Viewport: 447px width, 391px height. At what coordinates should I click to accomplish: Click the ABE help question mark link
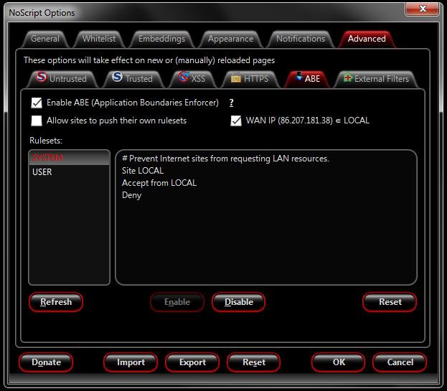(232, 103)
